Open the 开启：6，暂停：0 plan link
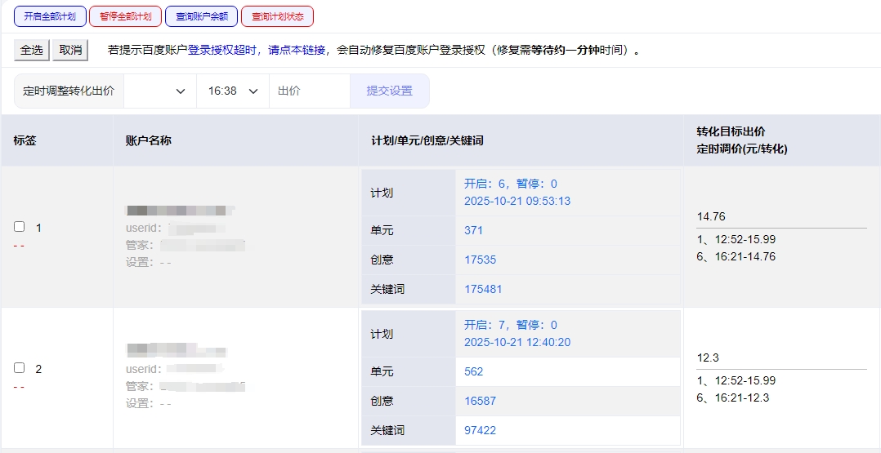The image size is (881, 453). click(510, 184)
